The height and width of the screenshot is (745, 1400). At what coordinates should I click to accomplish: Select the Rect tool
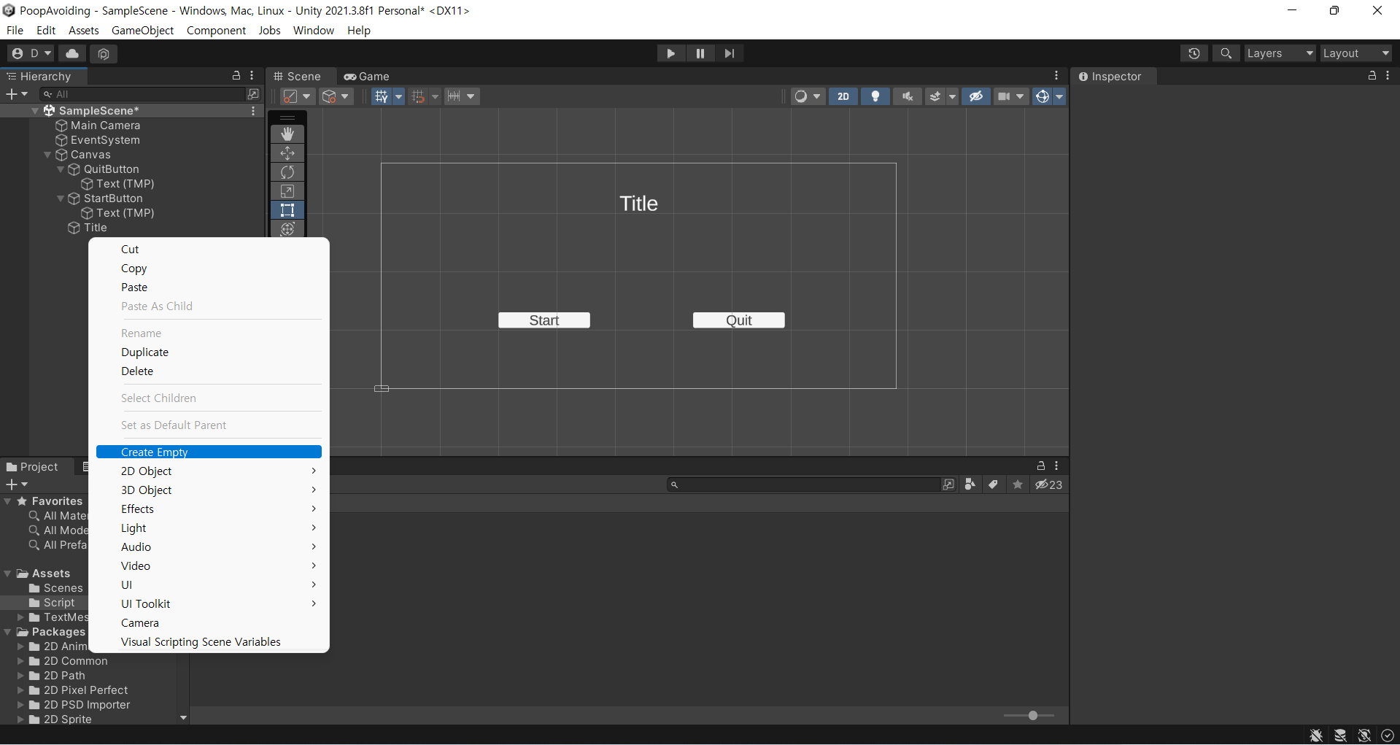(x=287, y=210)
